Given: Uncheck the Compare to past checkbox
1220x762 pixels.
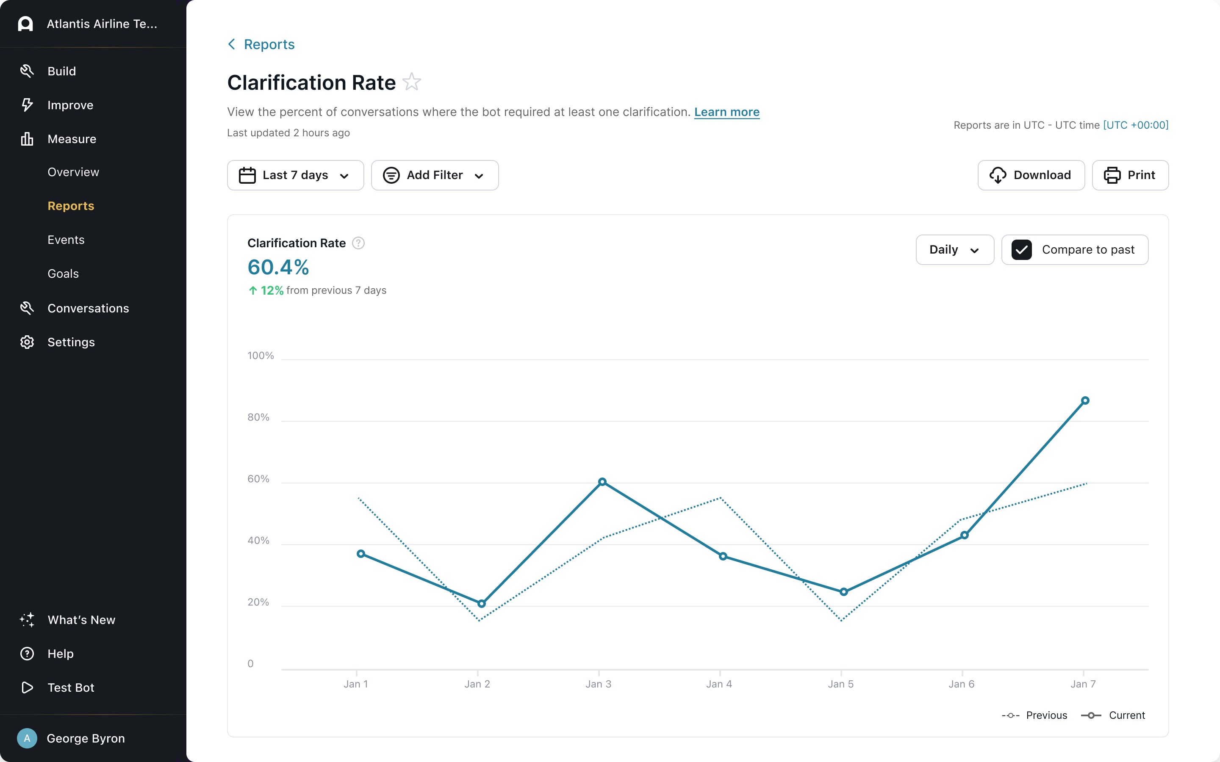Looking at the screenshot, I should (1021, 250).
